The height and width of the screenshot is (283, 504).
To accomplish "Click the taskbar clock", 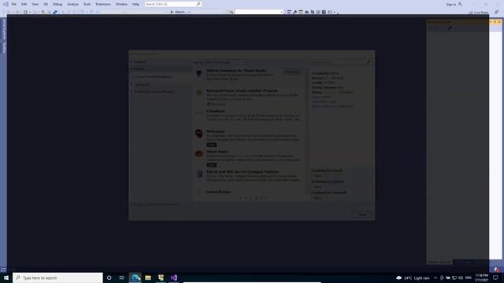I will 481,277.
